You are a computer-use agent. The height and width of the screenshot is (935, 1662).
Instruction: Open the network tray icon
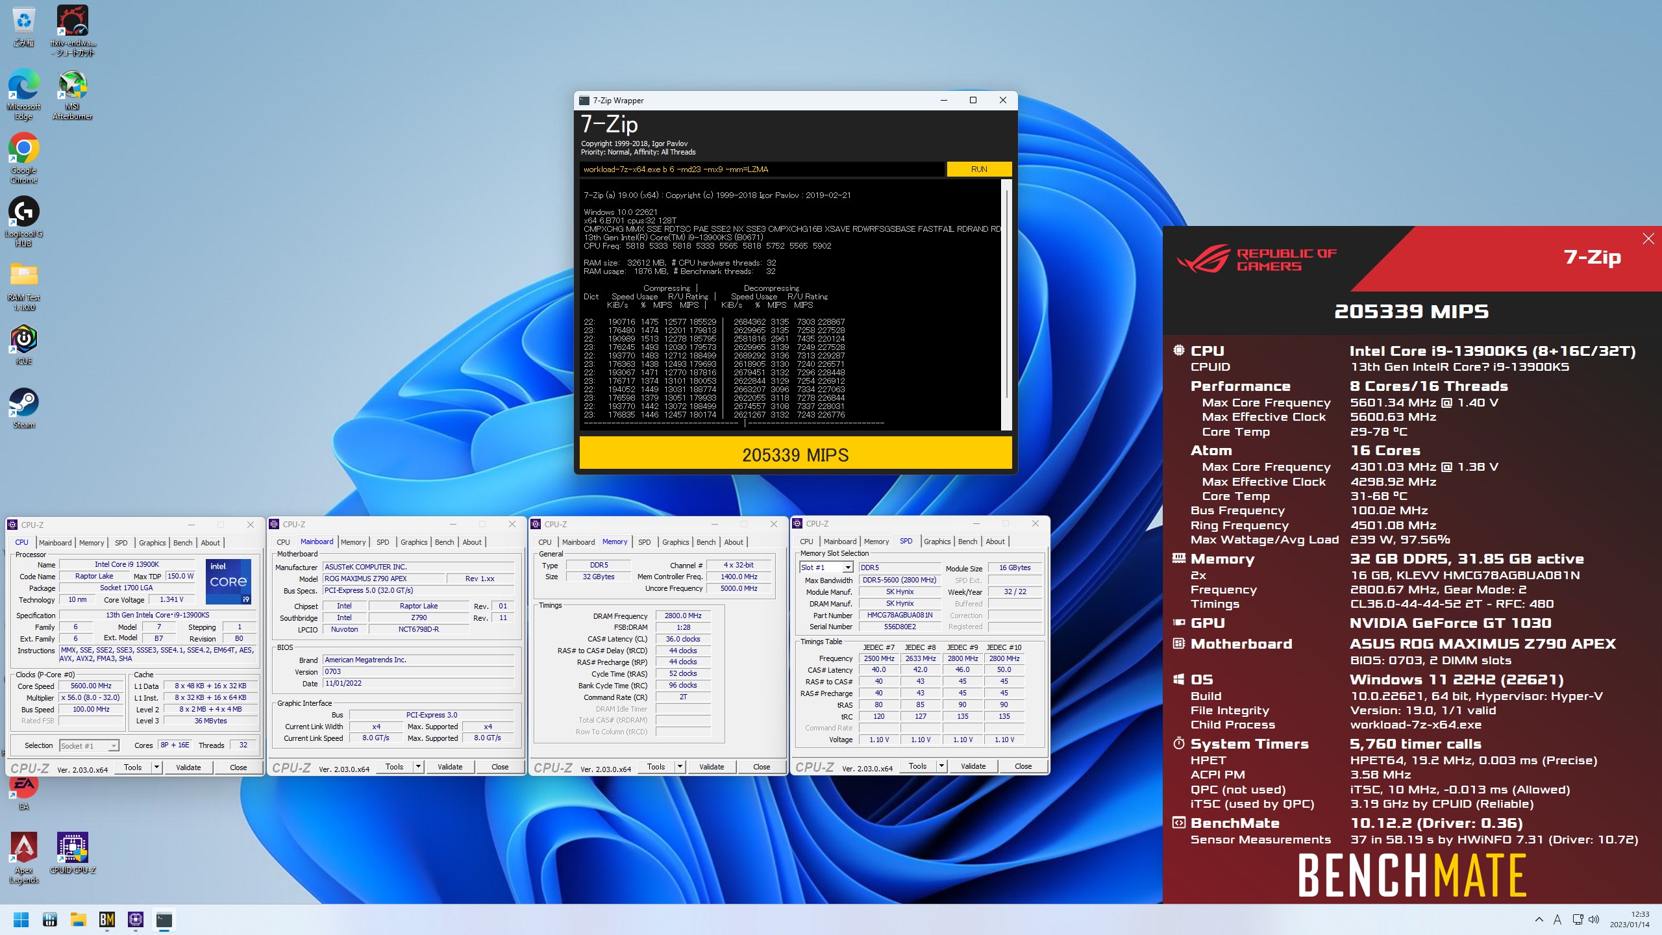pos(1578,919)
